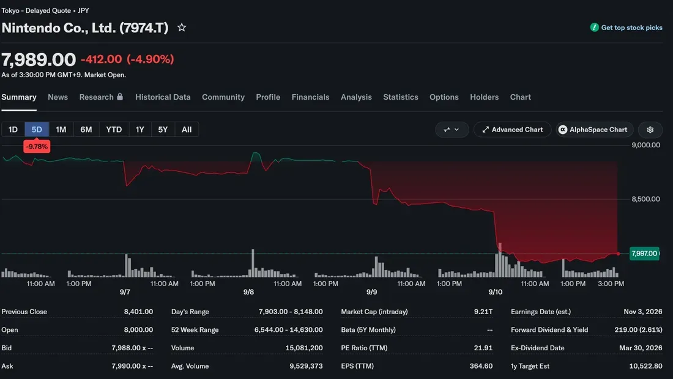The image size is (673, 379).
Task: Open chart settings gear icon
Action: (650, 130)
